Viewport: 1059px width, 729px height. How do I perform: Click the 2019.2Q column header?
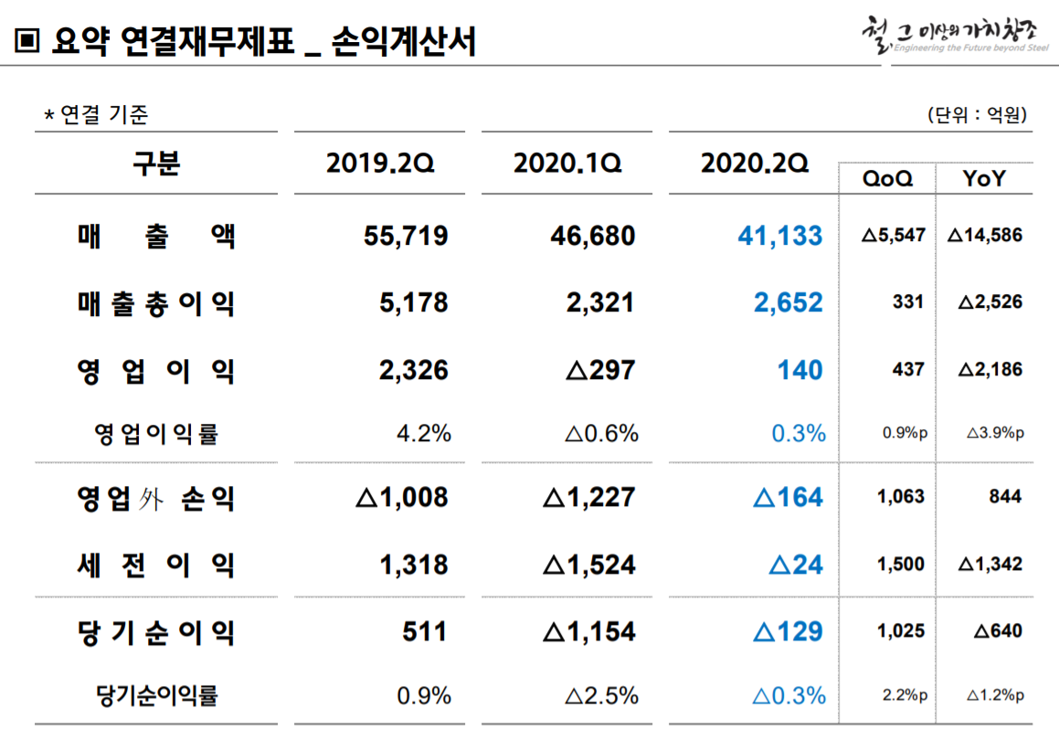[x=379, y=164]
